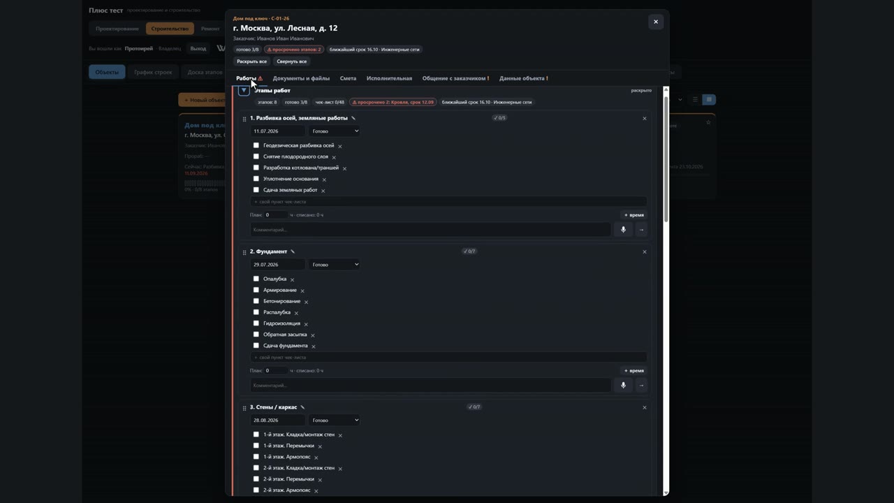Start voice comment for stage 1 with the microphone
The height and width of the screenshot is (503, 894).
point(623,229)
